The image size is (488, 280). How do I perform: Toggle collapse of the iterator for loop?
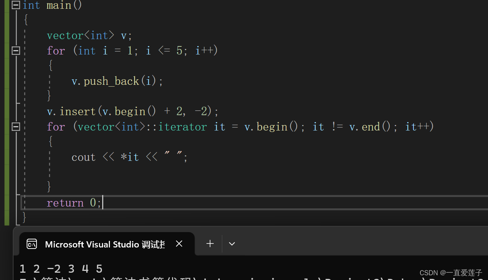(15, 126)
